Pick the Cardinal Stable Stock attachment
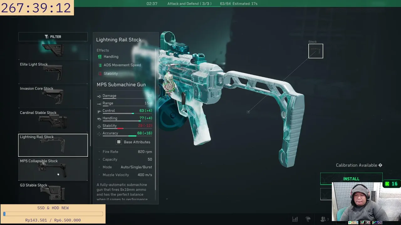The height and width of the screenshot is (225, 401). pos(53,120)
